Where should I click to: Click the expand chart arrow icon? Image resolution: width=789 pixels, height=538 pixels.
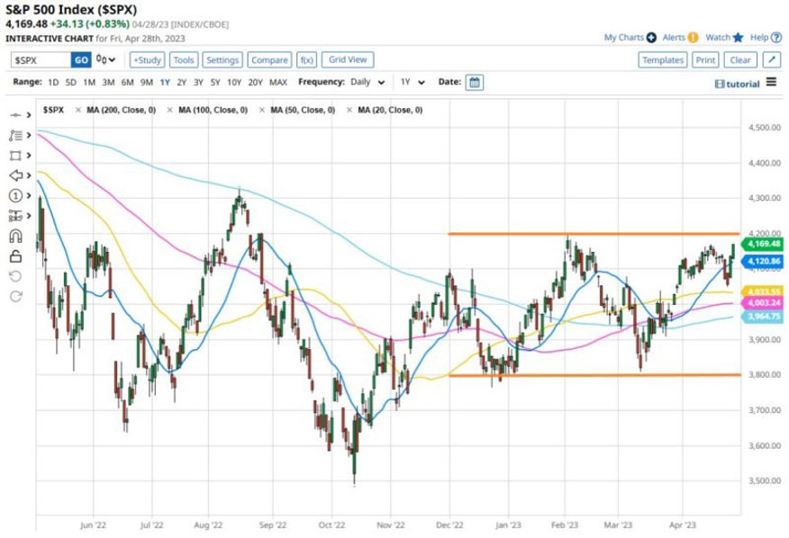coord(771,59)
